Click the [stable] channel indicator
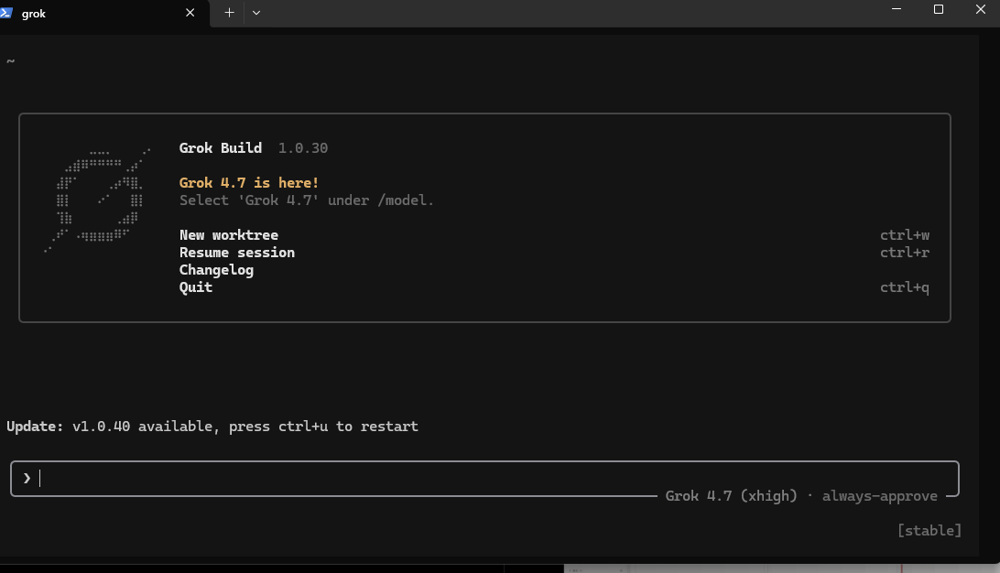This screenshot has height=573, width=1000. point(929,530)
